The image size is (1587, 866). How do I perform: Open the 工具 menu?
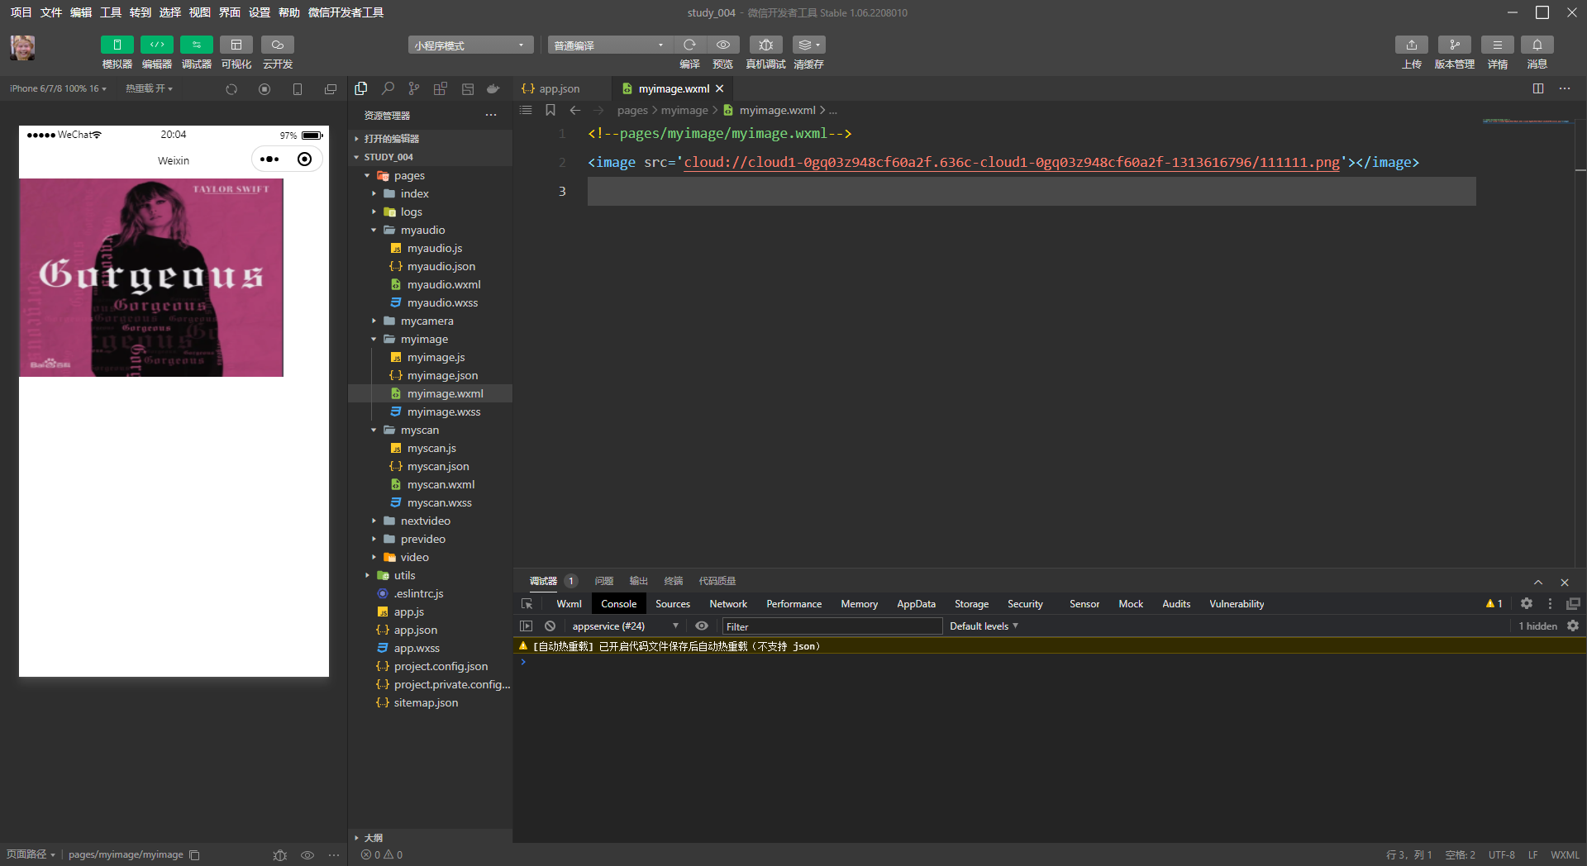(111, 12)
